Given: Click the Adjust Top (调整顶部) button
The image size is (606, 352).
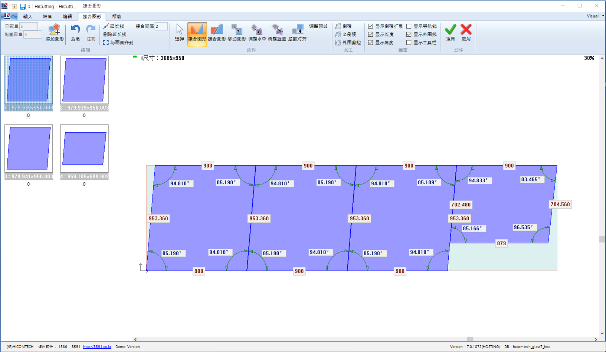Looking at the screenshot, I should (318, 26).
